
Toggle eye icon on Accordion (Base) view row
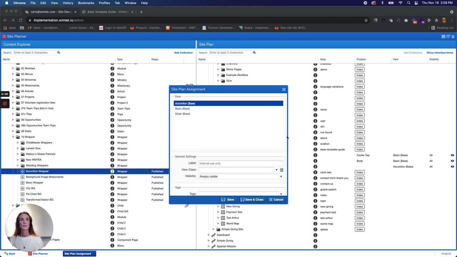click(x=452, y=167)
